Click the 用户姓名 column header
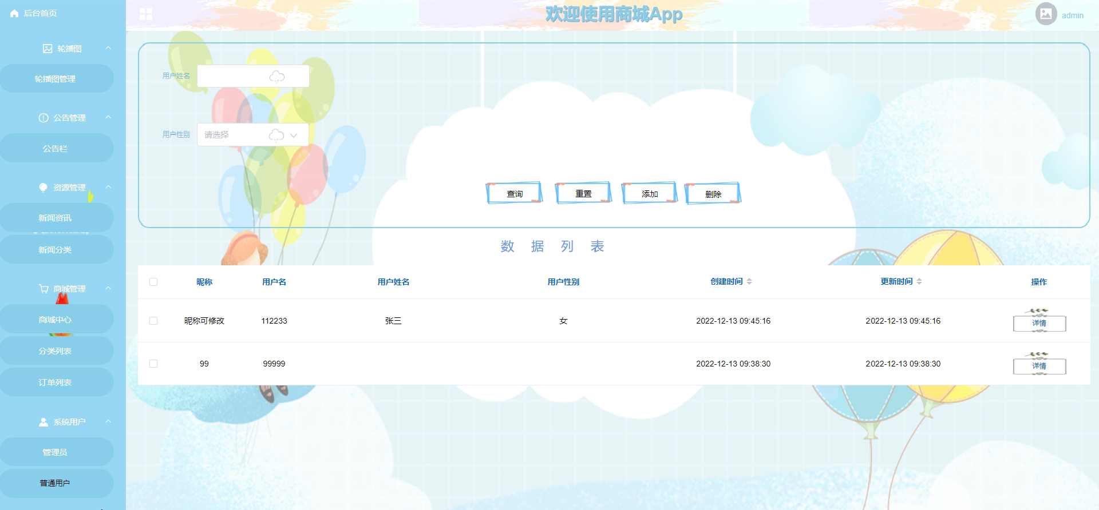This screenshot has height=510, width=1099. point(393,282)
